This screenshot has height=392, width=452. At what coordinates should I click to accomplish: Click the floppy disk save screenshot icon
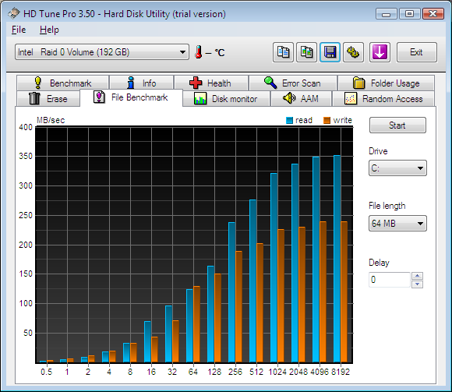point(330,52)
